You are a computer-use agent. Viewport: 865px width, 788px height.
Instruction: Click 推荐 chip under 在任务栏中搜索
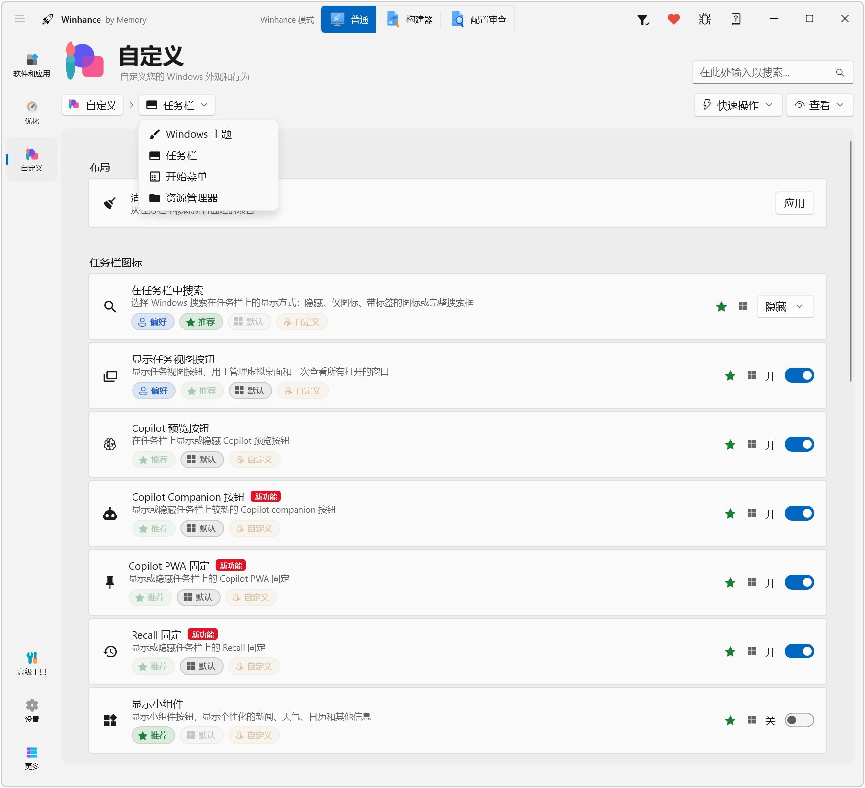(201, 322)
